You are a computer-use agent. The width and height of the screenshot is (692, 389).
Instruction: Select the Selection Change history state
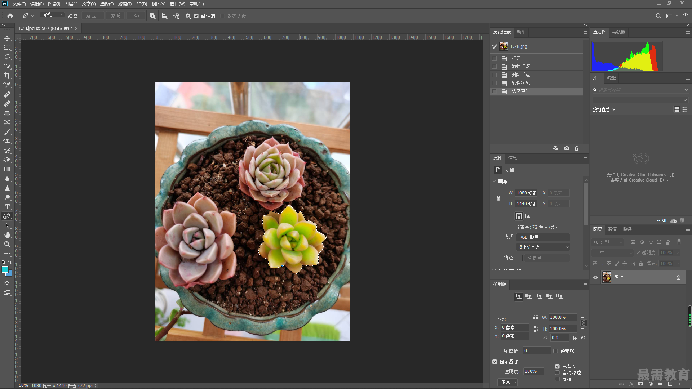[x=537, y=91]
